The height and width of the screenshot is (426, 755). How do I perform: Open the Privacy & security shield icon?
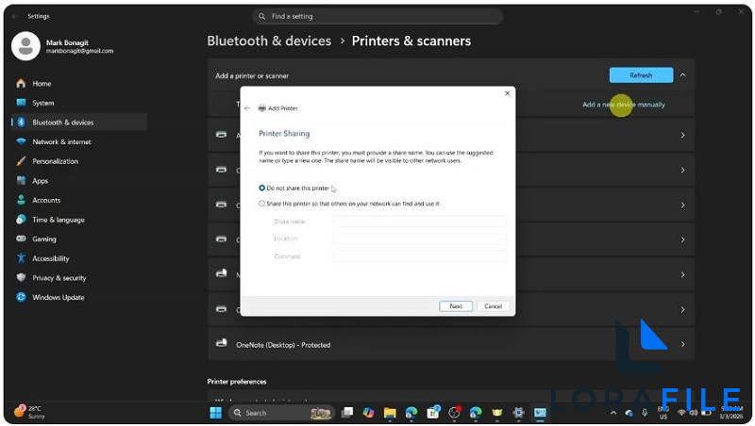coord(21,278)
